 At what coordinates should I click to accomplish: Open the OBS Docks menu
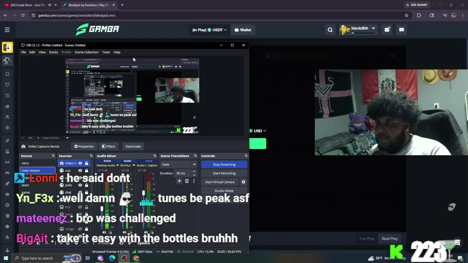pos(53,52)
